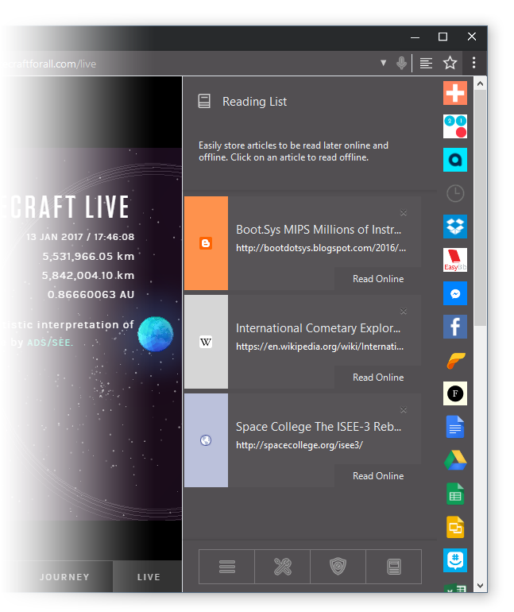The width and height of the screenshot is (514, 612).
Task: Click the bootdotsys.blogspot.com URL text
Action: pyautogui.click(x=321, y=248)
